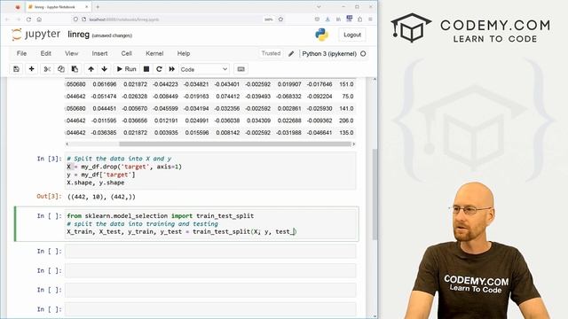Image resolution: width=568 pixels, height=319 pixels.
Task: Close the linreg browser tab
Action: coord(87,7)
